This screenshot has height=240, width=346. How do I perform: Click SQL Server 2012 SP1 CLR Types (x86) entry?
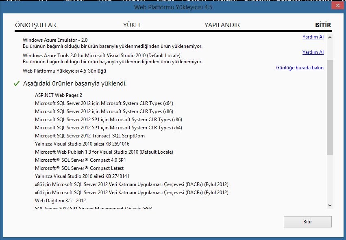pos(108,120)
